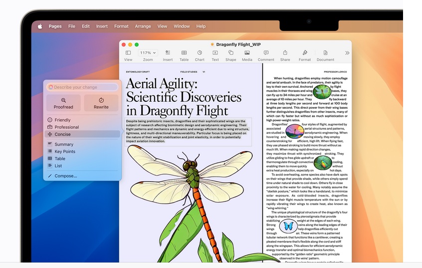The image size is (422, 268).
Task: Open the Insert menu in menu bar
Action: point(102,26)
